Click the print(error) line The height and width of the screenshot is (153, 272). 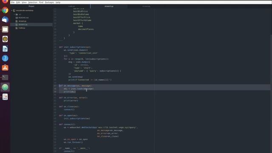pyautogui.click(x=71, y=101)
